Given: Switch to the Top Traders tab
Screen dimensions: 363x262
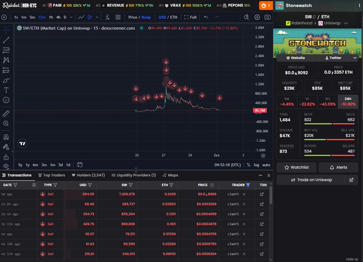Looking at the screenshot, I should point(52,175).
